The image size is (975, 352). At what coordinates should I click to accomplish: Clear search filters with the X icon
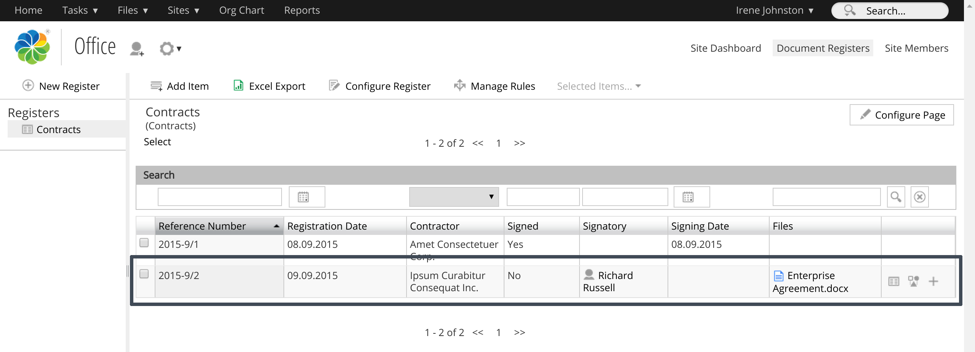coord(919,197)
